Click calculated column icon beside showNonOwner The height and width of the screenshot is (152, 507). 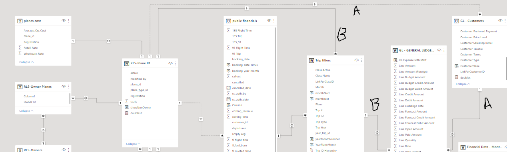coord(127,107)
